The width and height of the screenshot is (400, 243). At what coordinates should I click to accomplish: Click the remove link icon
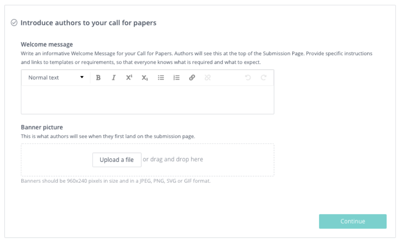[x=208, y=78]
